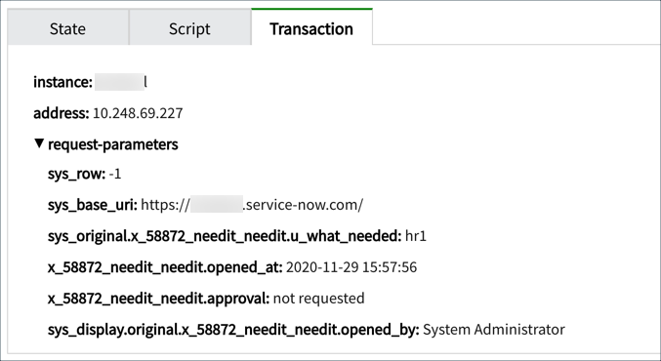Select the redacted instance value
This screenshot has width=661, height=361.
click(120, 82)
